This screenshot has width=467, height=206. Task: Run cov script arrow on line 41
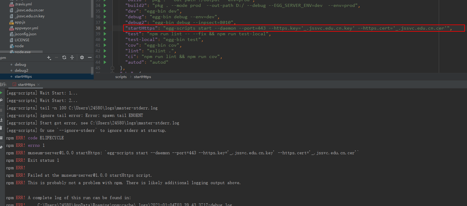[x=105, y=45]
